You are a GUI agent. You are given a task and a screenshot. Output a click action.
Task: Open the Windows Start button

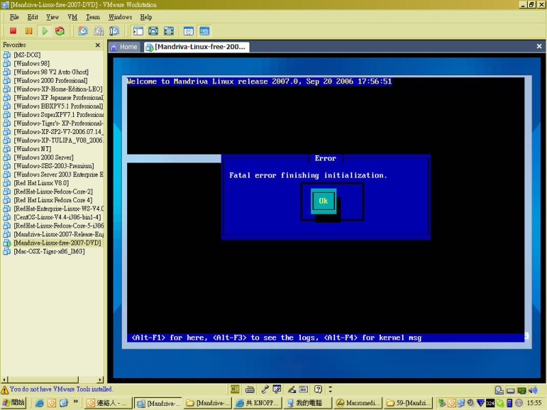(x=14, y=403)
